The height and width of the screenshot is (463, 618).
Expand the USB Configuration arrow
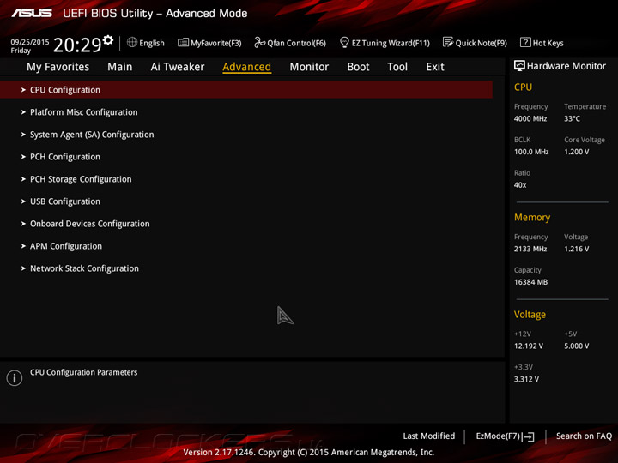click(23, 201)
